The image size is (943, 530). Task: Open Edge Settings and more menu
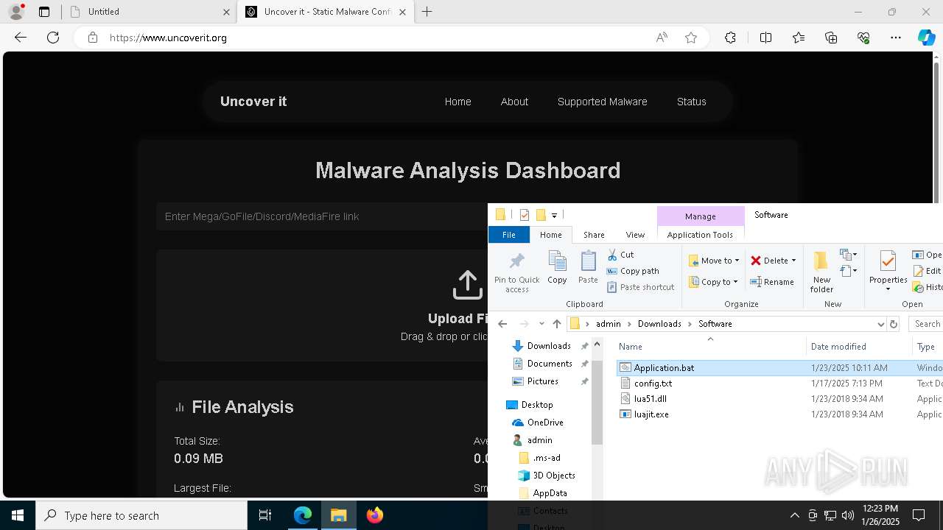point(896,38)
